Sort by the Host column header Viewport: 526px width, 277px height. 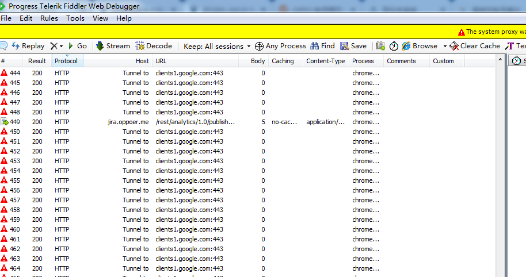pos(117,61)
